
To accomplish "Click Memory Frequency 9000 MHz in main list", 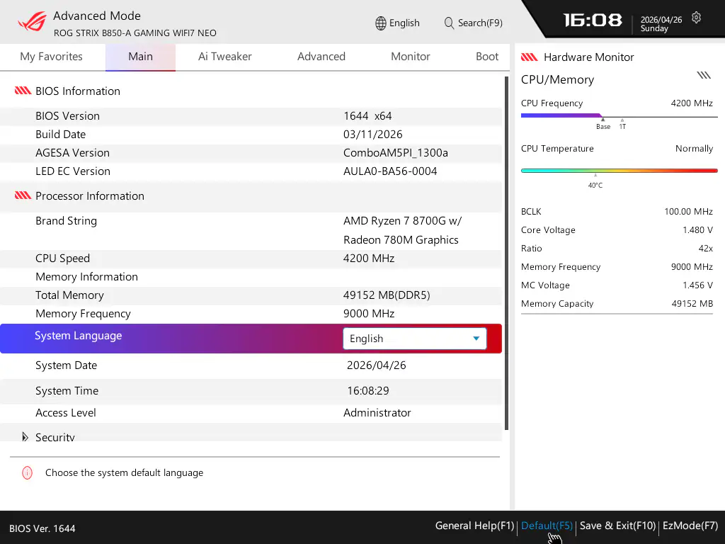I will pos(368,314).
